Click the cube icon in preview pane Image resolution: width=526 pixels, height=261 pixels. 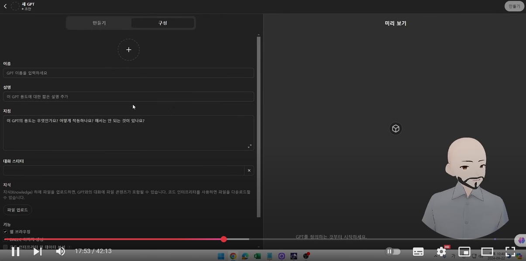(x=395, y=128)
